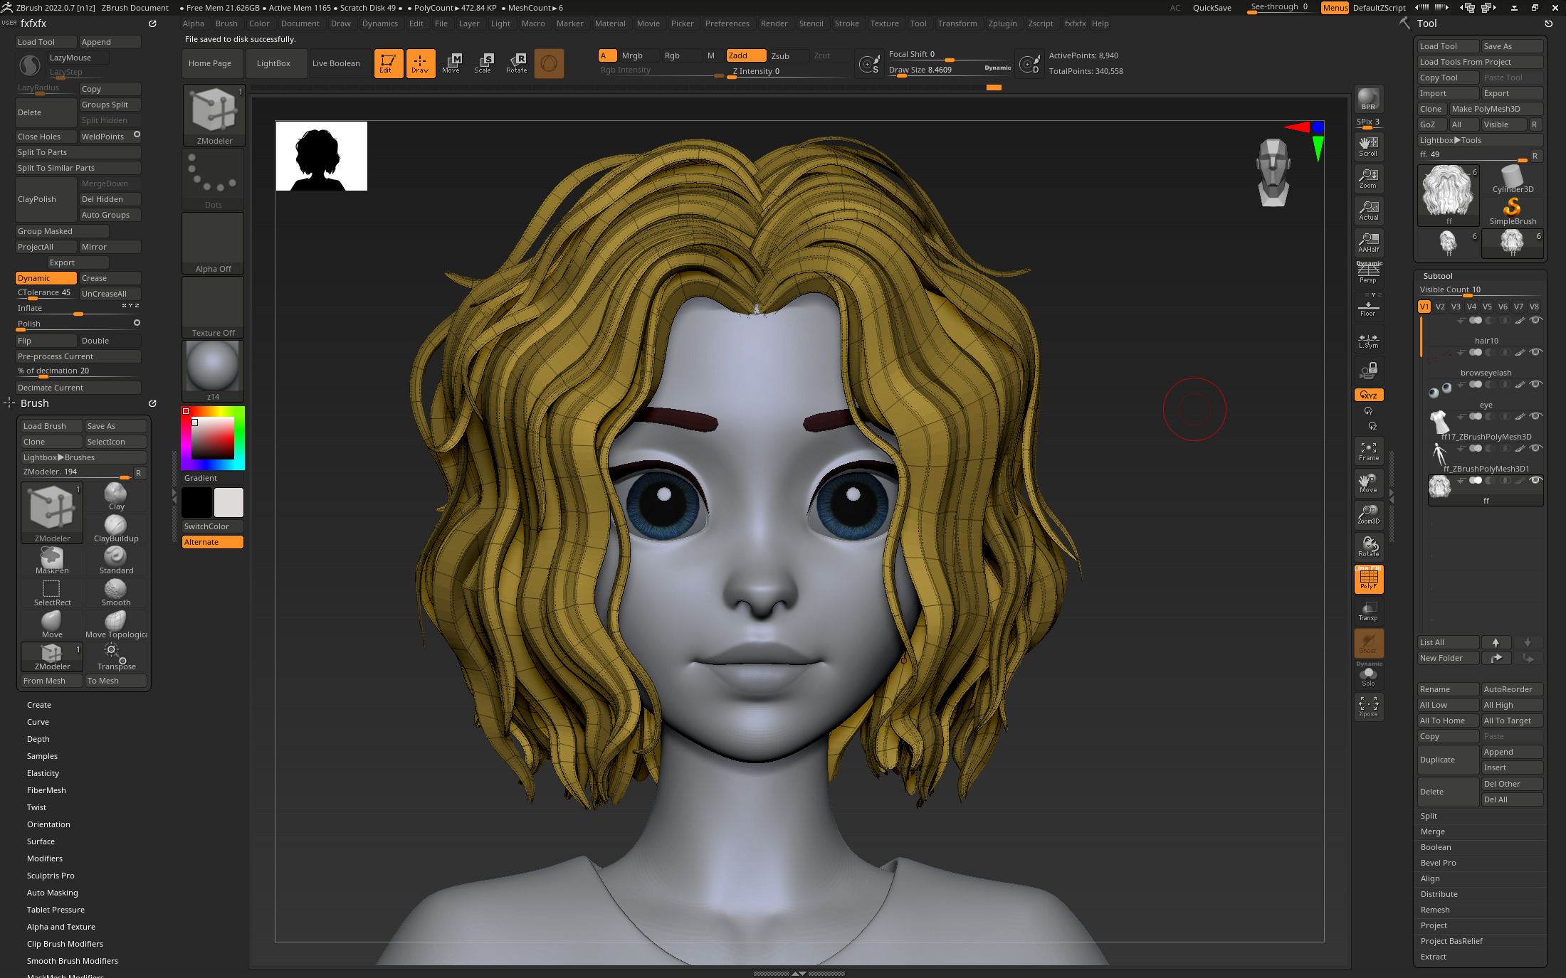Click the head orientation gizmo
Screen dimensions: 1566x978
[1273, 173]
